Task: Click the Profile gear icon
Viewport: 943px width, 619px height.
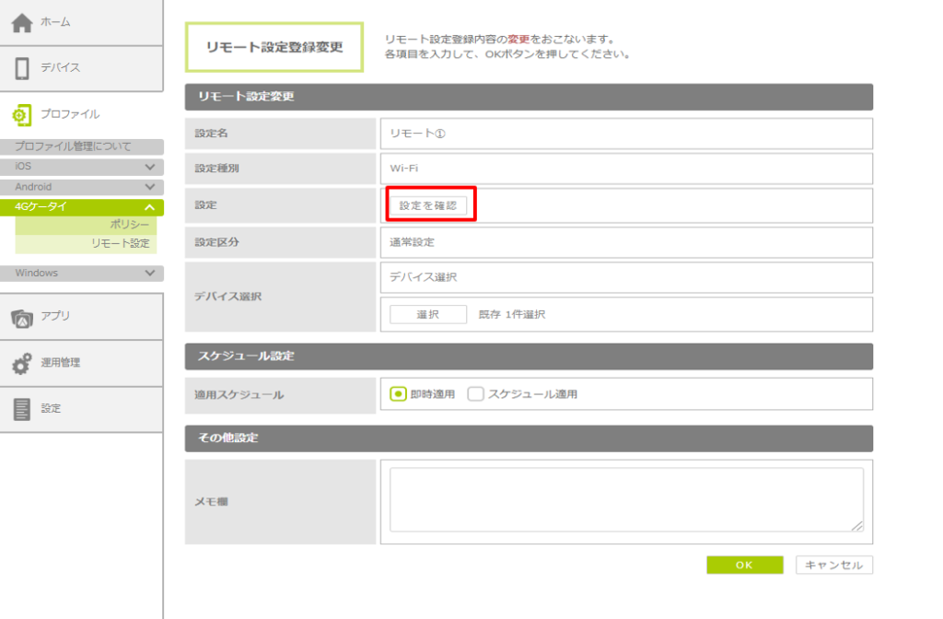Action: [x=22, y=115]
